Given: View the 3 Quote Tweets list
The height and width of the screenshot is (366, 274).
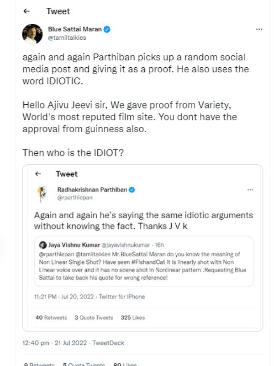Looking at the screenshot, I should 94,317.
